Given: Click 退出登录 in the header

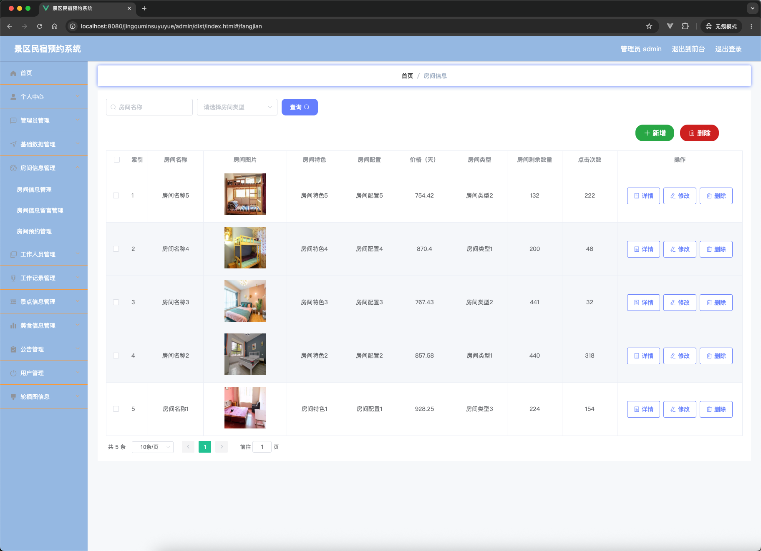Looking at the screenshot, I should click(x=728, y=49).
